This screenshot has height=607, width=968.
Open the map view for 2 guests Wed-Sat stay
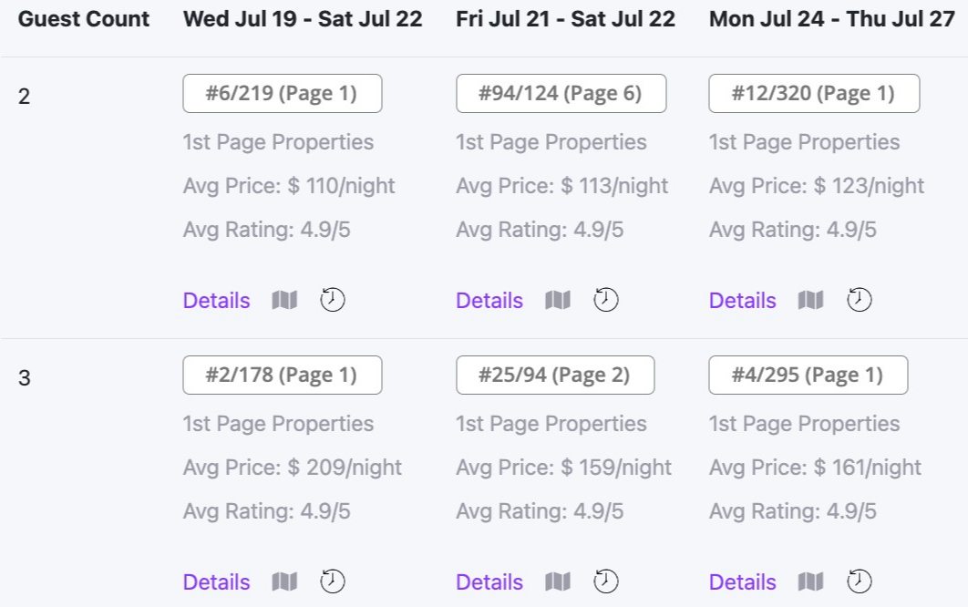click(284, 300)
